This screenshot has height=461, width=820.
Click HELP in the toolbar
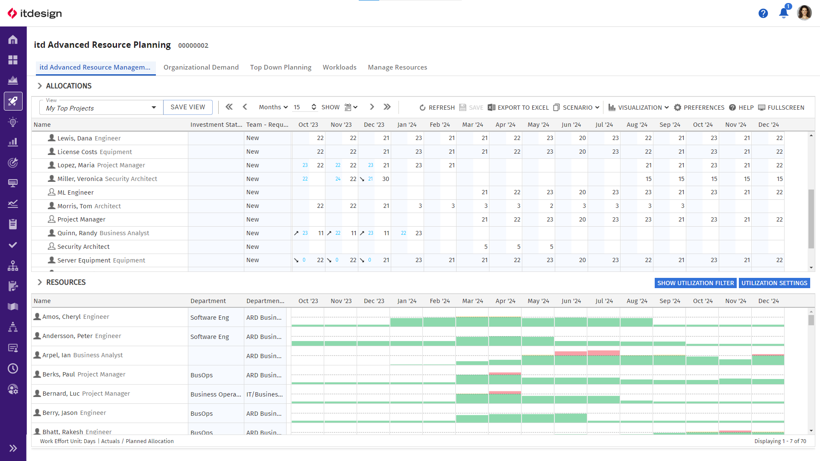741,108
